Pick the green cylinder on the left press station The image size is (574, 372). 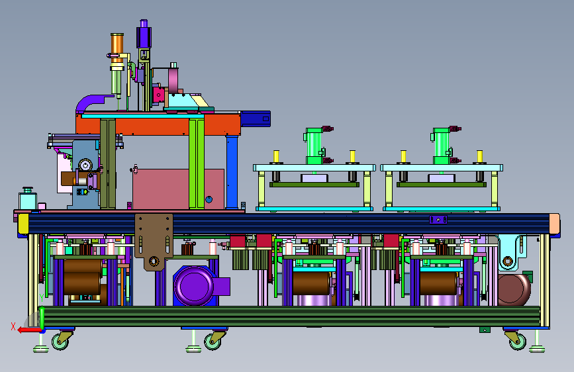coord(314,146)
